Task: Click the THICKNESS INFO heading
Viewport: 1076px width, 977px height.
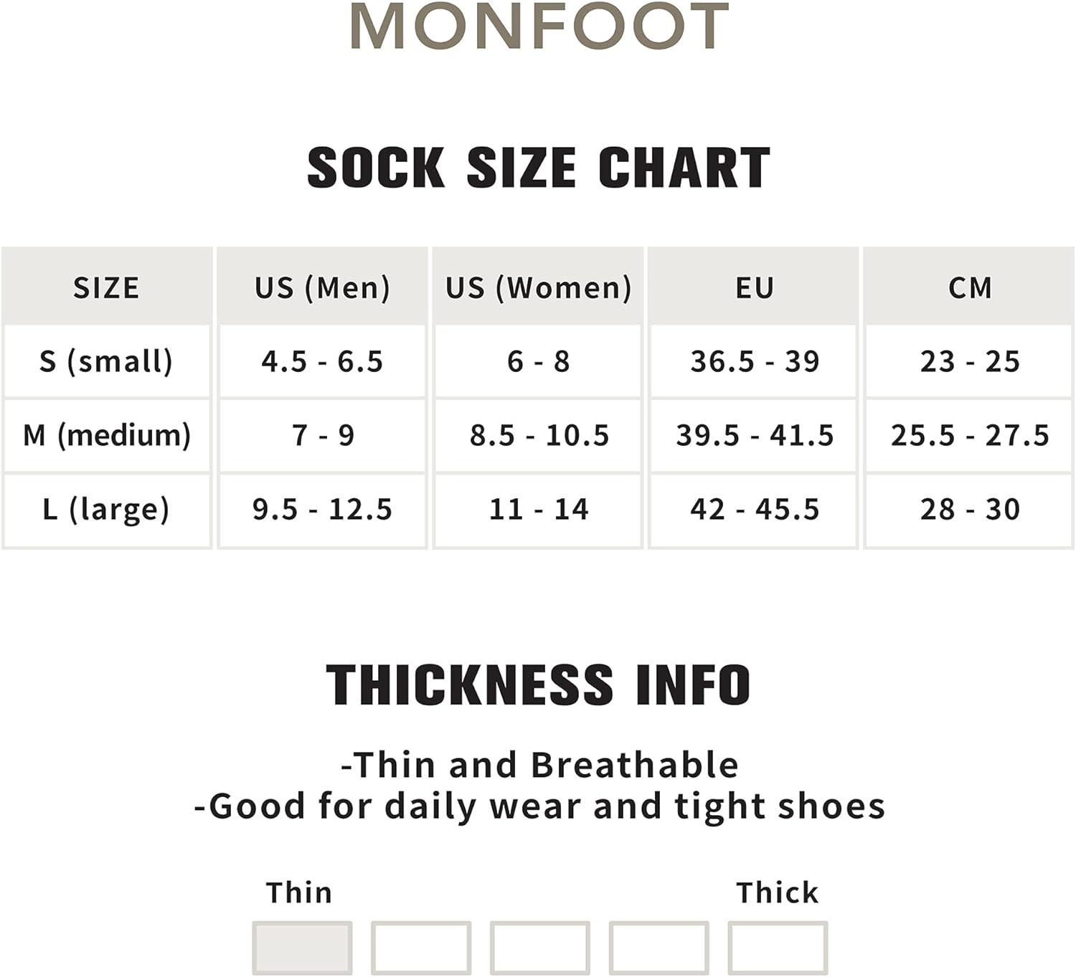Action: 539,685
